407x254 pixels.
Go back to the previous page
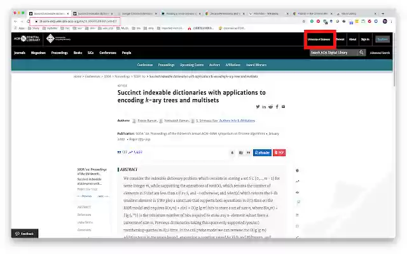pos(15,21)
